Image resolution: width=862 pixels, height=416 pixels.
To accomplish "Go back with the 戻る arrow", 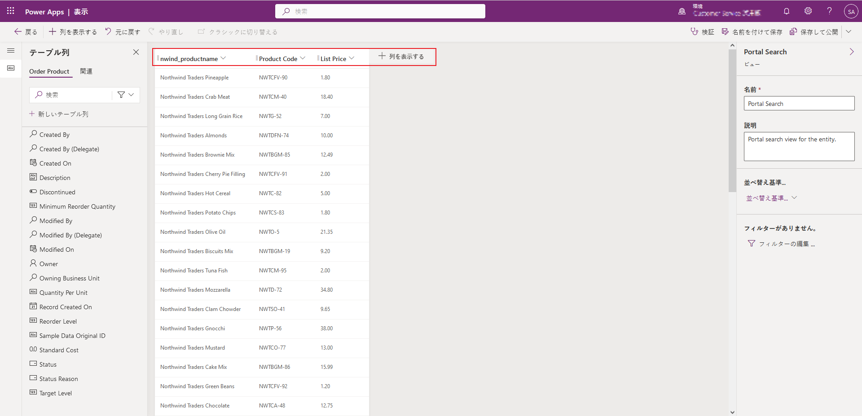I will [26, 32].
